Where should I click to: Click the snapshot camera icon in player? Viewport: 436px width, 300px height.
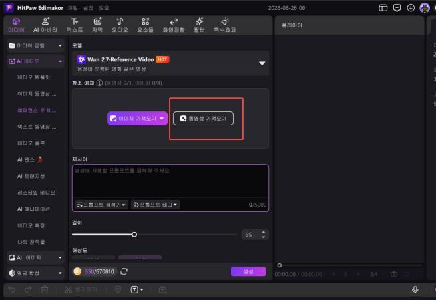click(x=394, y=275)
